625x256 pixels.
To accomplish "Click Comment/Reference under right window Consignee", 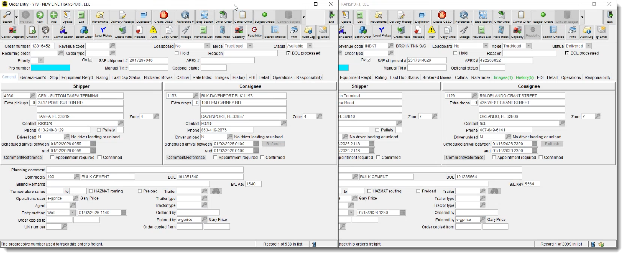I will click(465, 158).
